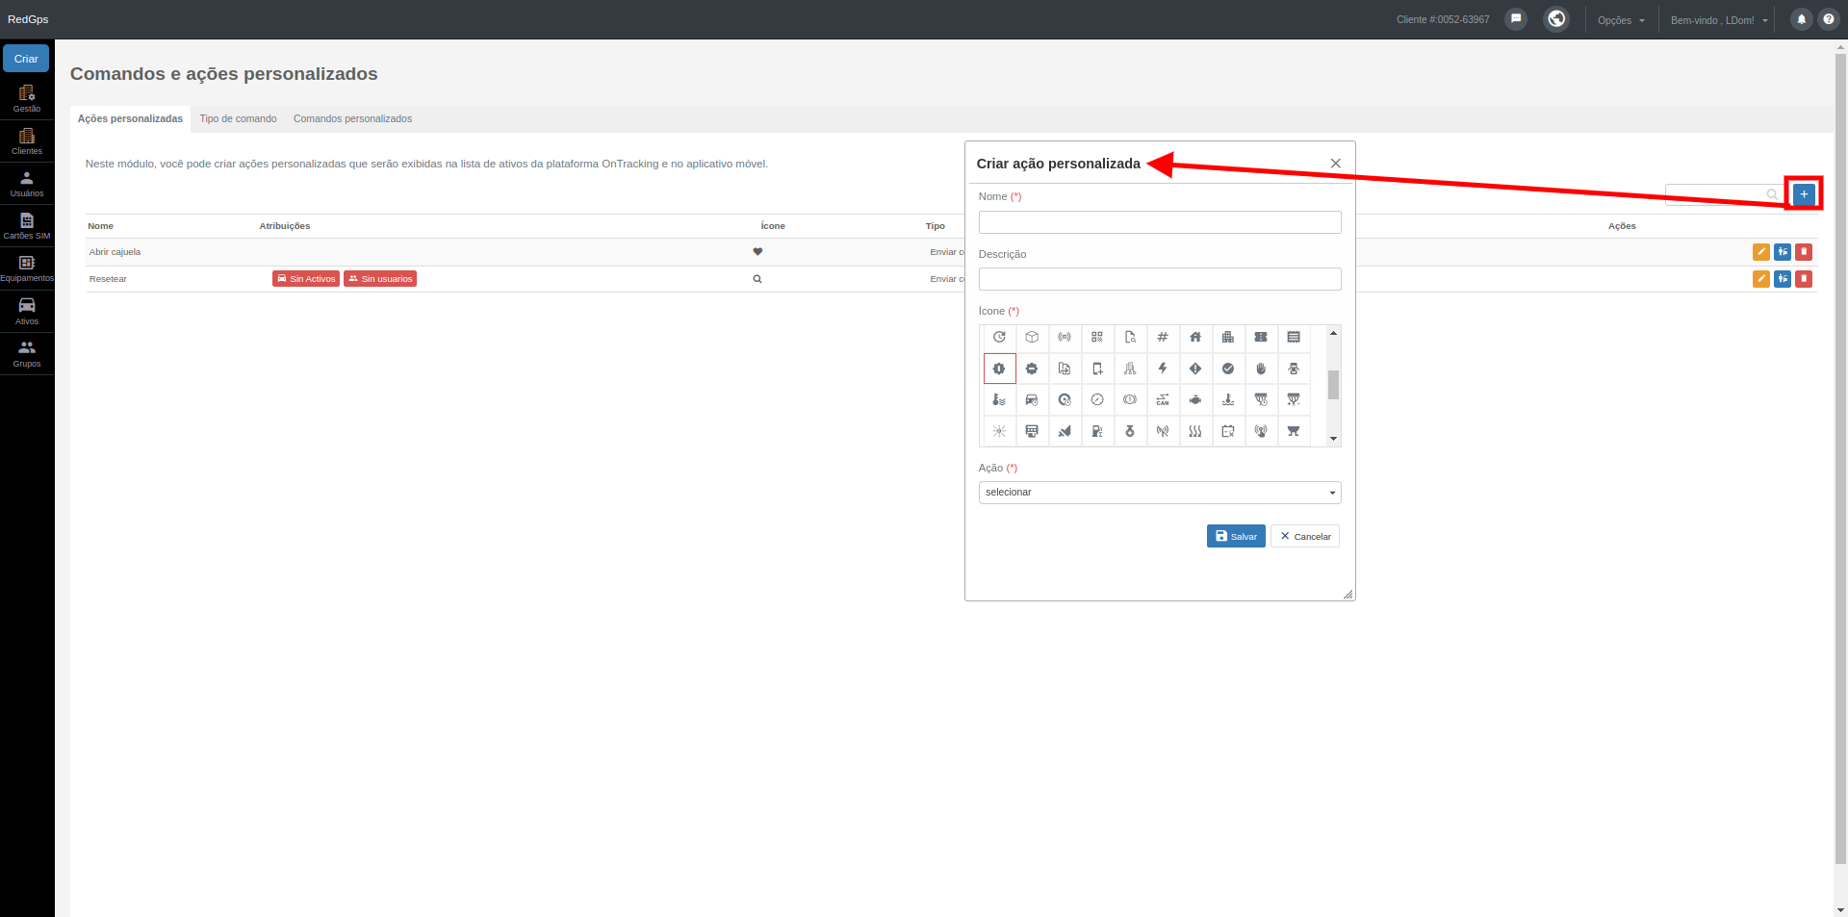1848x917 pixels.
Task: Click the globe icon in header
Action: tap(1556, 19)
